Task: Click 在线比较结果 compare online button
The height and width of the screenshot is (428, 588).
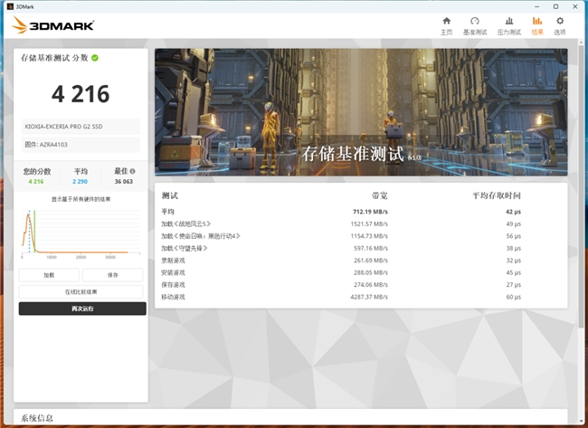Action: pos(81,292)
